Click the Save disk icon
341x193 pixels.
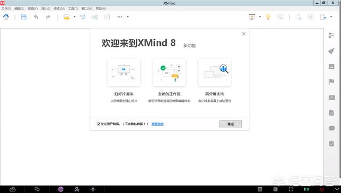click(23, 17)
